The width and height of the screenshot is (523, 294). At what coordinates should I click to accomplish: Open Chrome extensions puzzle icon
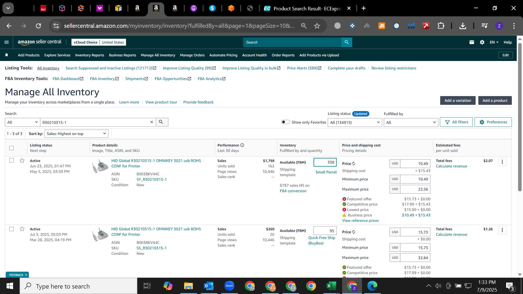point(441,26)
